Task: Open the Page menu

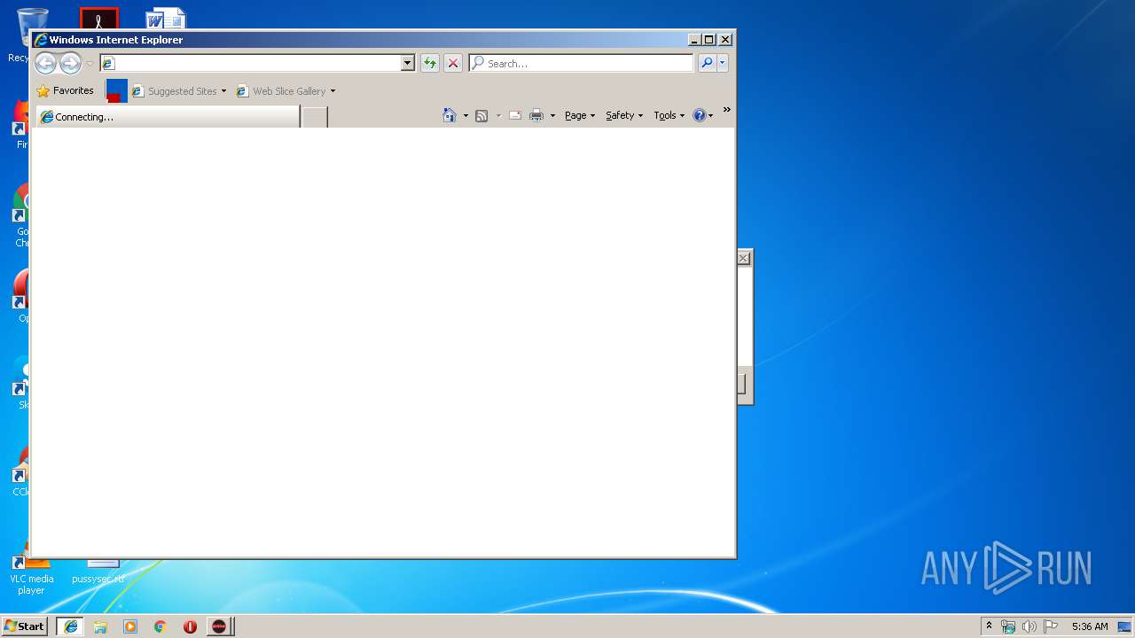Action: point(580,115)
